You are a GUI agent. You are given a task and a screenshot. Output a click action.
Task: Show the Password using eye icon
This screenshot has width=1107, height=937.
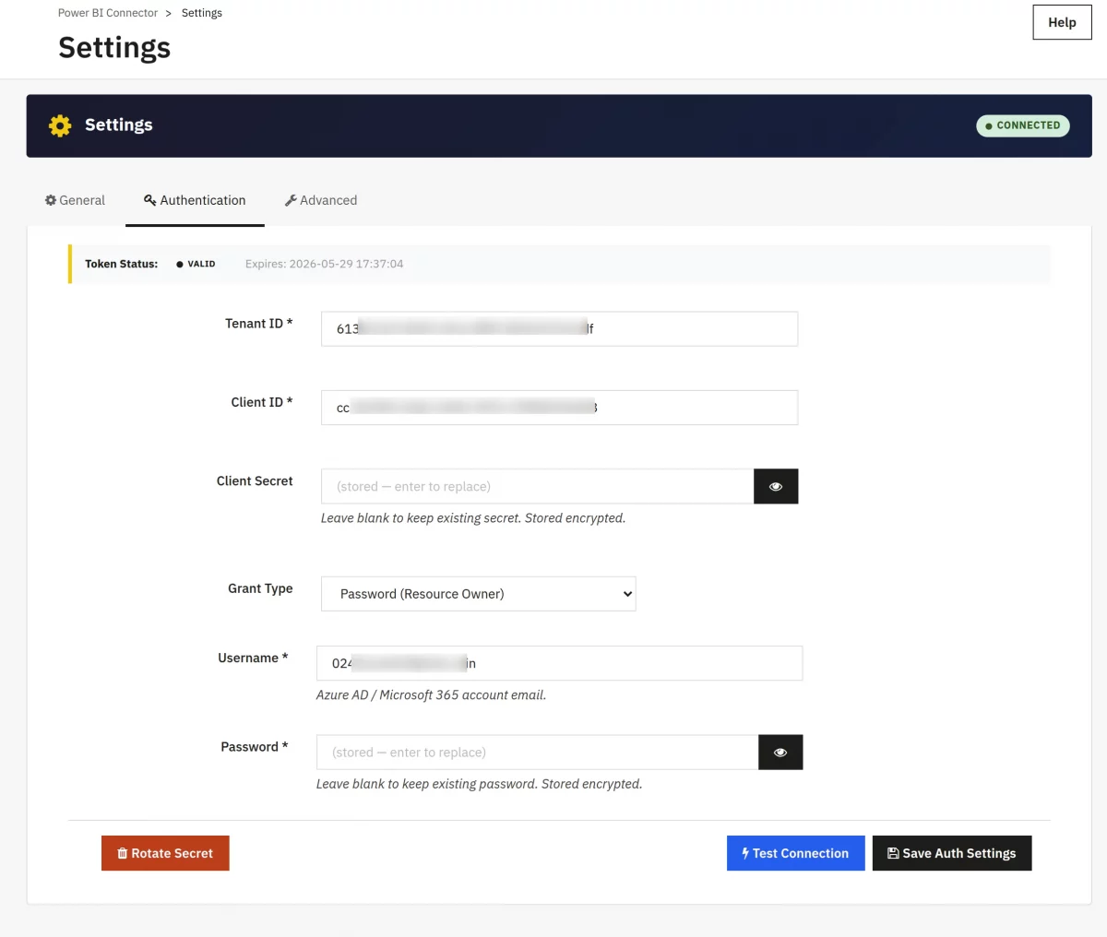click(x=780, y=753)
